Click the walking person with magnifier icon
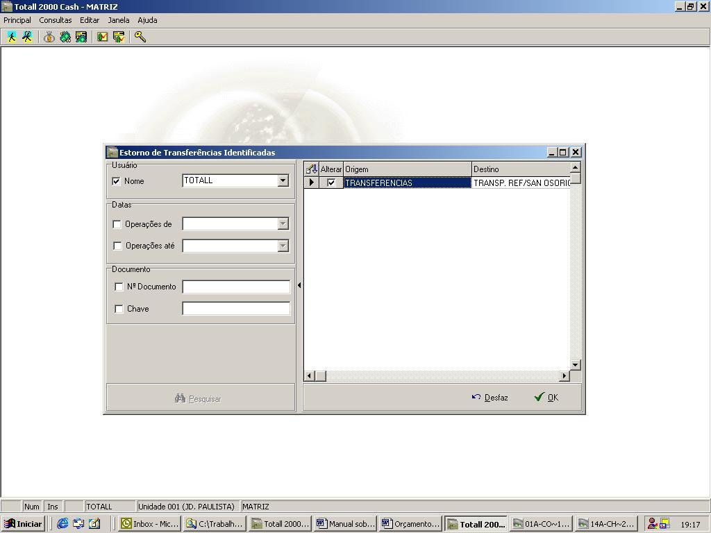 [27, 37]
